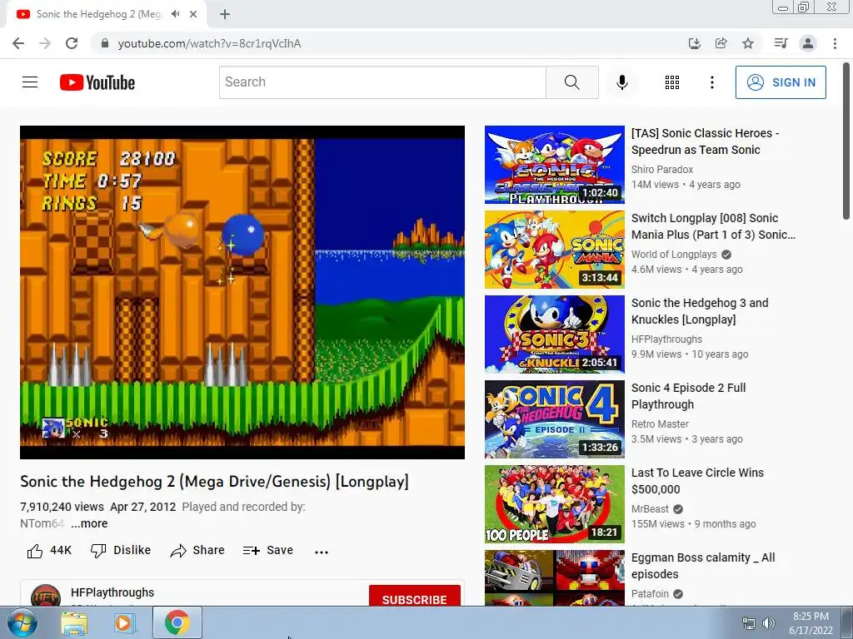Click the '7,910,240 views' text
The width and height of the screenshot is (853, 639).
click(62, 507)
